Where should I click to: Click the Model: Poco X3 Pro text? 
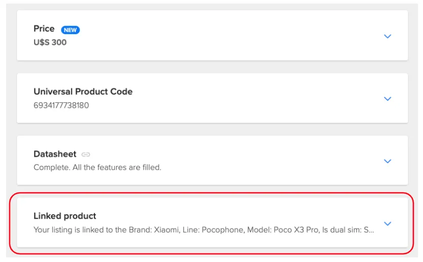coord(283,230)
